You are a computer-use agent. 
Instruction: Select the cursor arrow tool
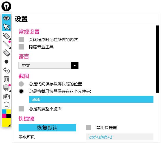click(x=6, y=27)
